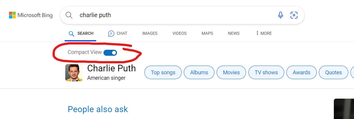Open the MAPS tab
This screenshot has width=354, height=119.
point(207,33)
